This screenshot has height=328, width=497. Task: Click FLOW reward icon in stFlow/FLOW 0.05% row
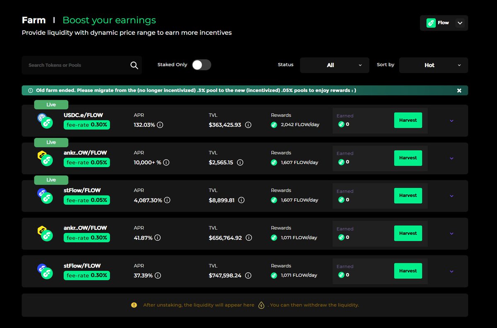[274, 200]
